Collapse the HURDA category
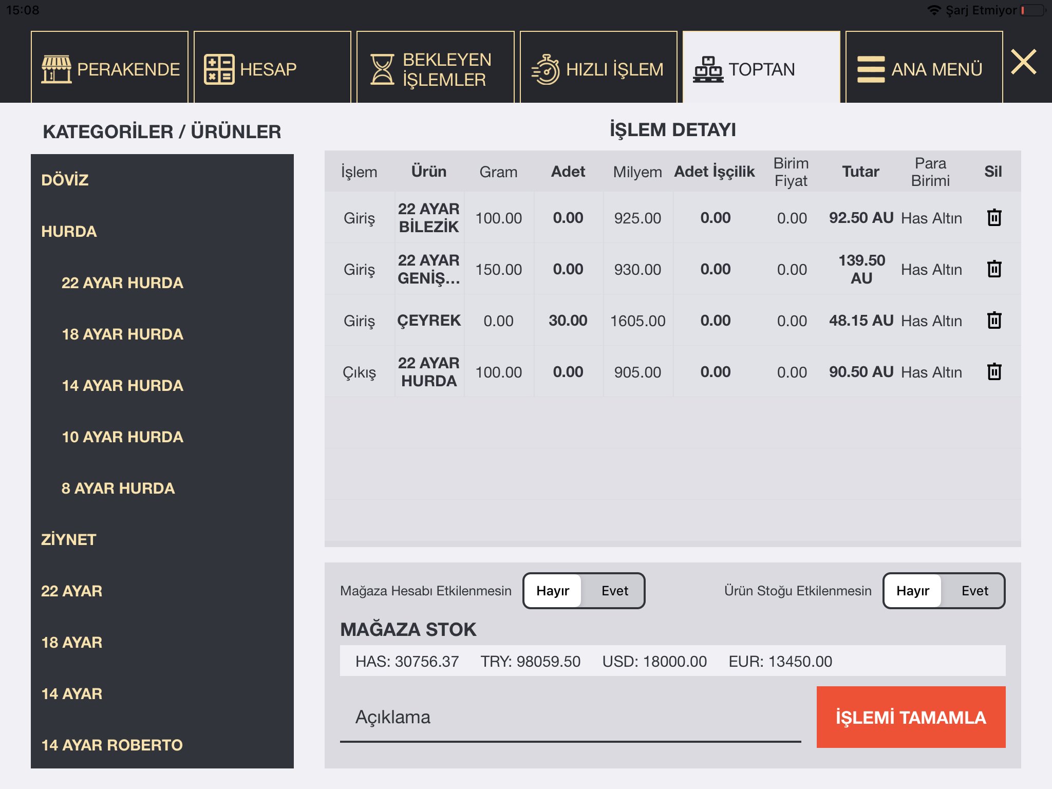1052x789 pixels. (x=162, y=231)
